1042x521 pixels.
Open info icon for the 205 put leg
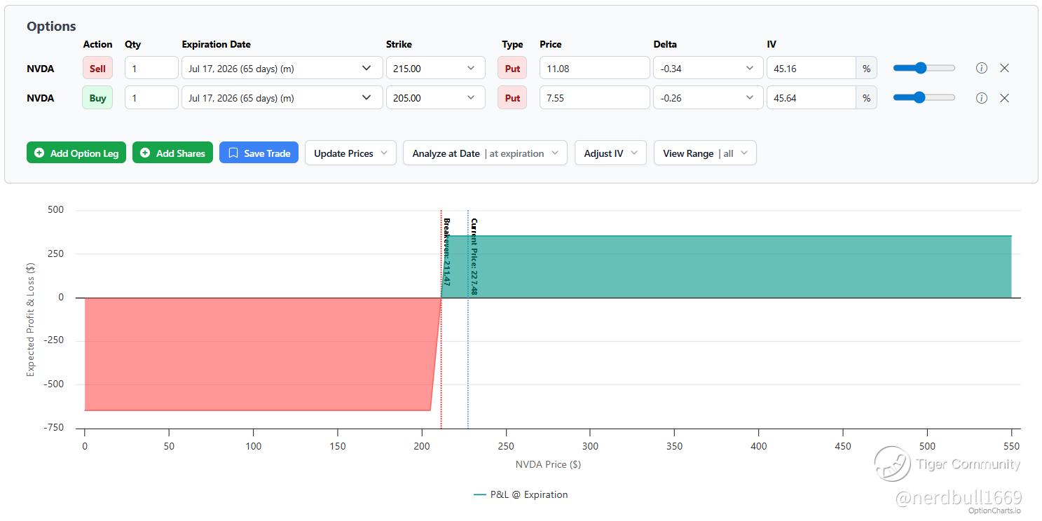[x=981, y=98]
